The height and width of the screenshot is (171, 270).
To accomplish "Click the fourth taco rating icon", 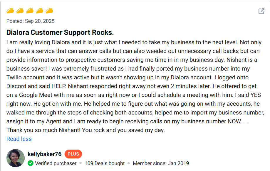I will [x=39, y=11].
